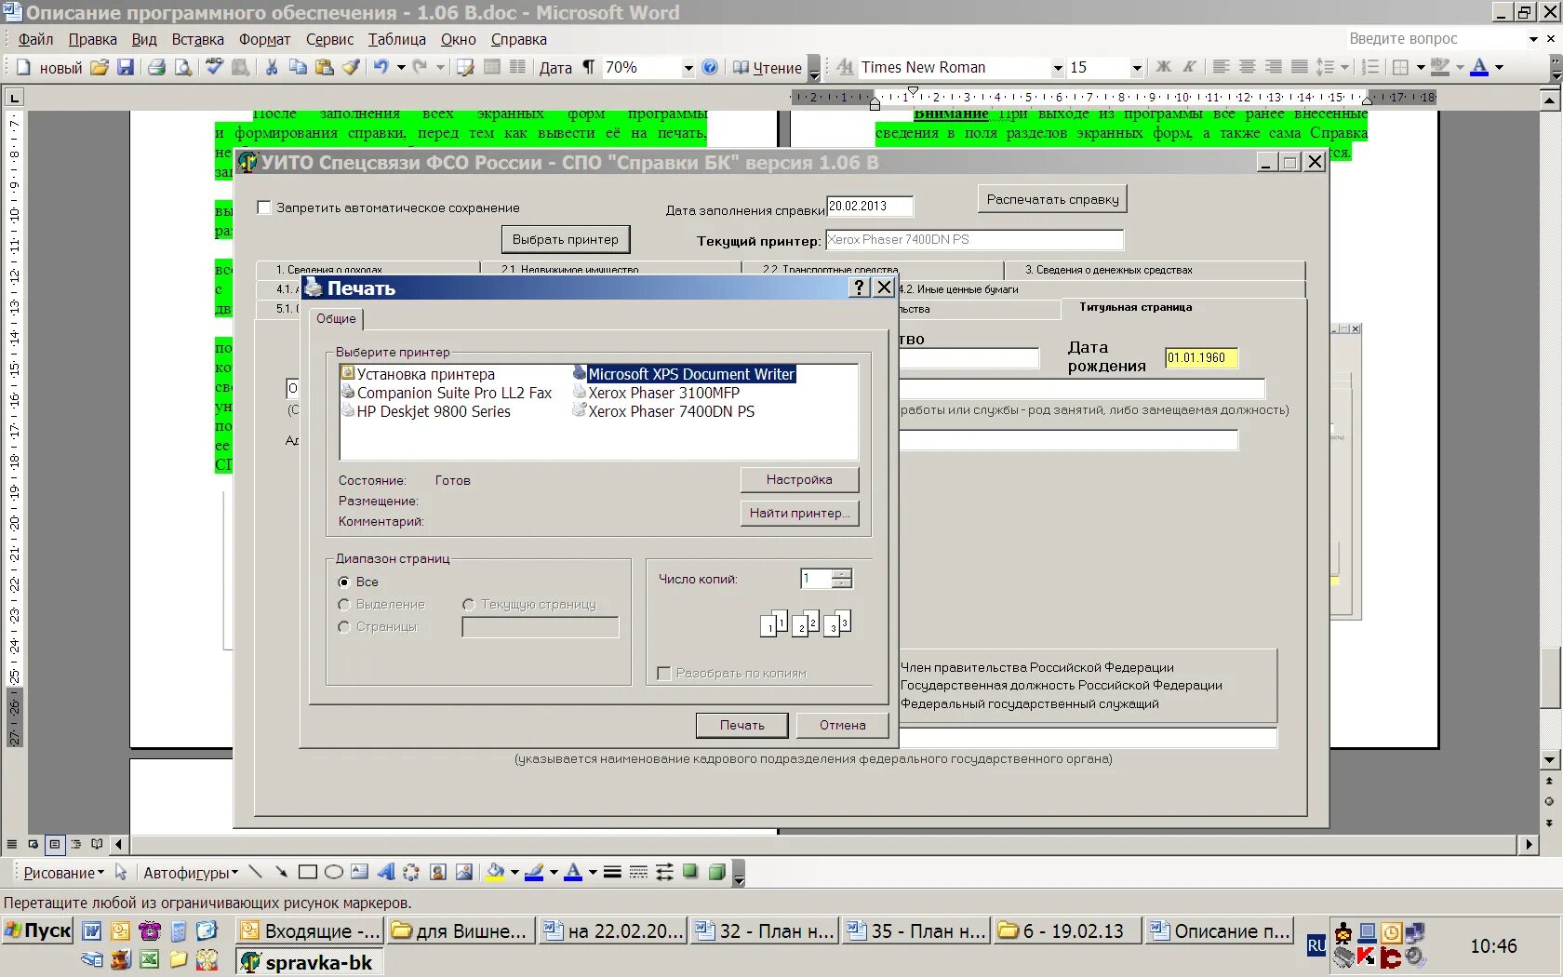Open the zoom 70% dropdown
Screen dimensions: 1563x977
click(688, 67)
